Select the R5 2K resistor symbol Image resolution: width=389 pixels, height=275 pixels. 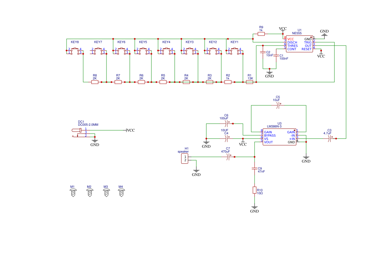(163, 82)
